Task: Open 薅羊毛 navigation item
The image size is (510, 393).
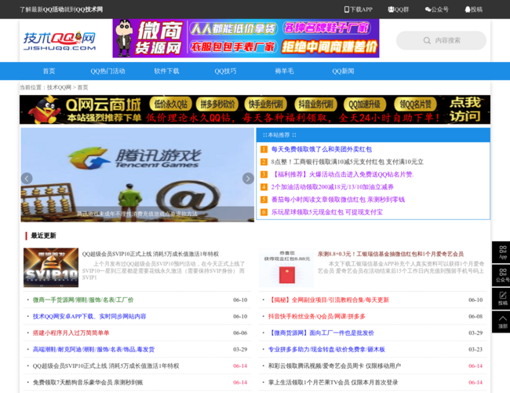Action: (x=284, y=71)
